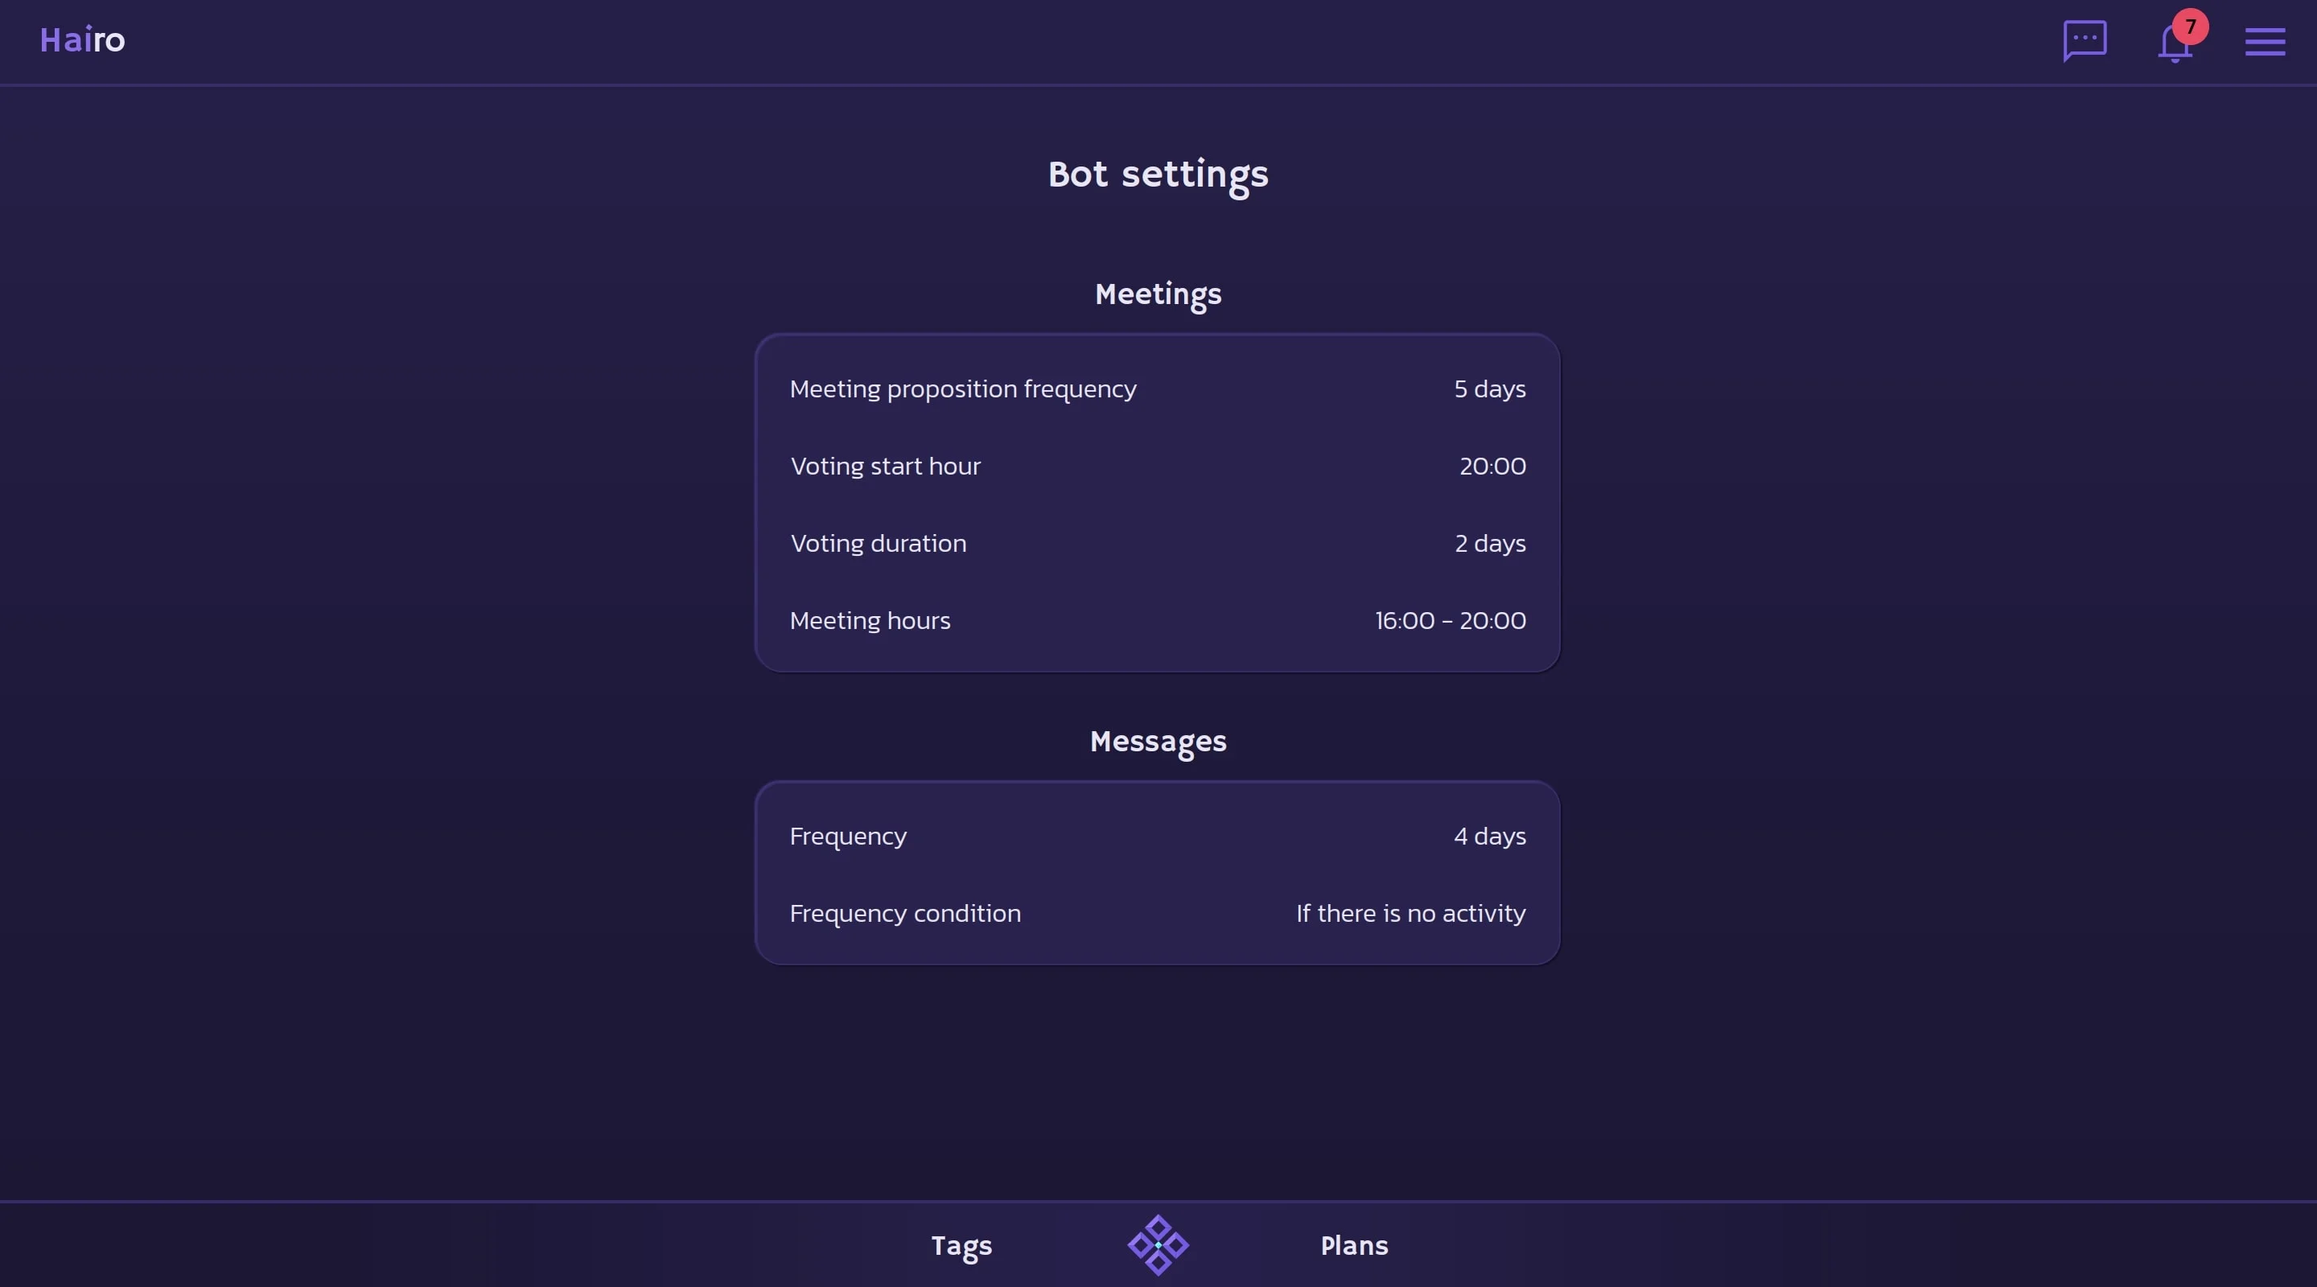Click the Voting start hour row label
Viewport: 2317px width, 1287px height.
[885, 466]
